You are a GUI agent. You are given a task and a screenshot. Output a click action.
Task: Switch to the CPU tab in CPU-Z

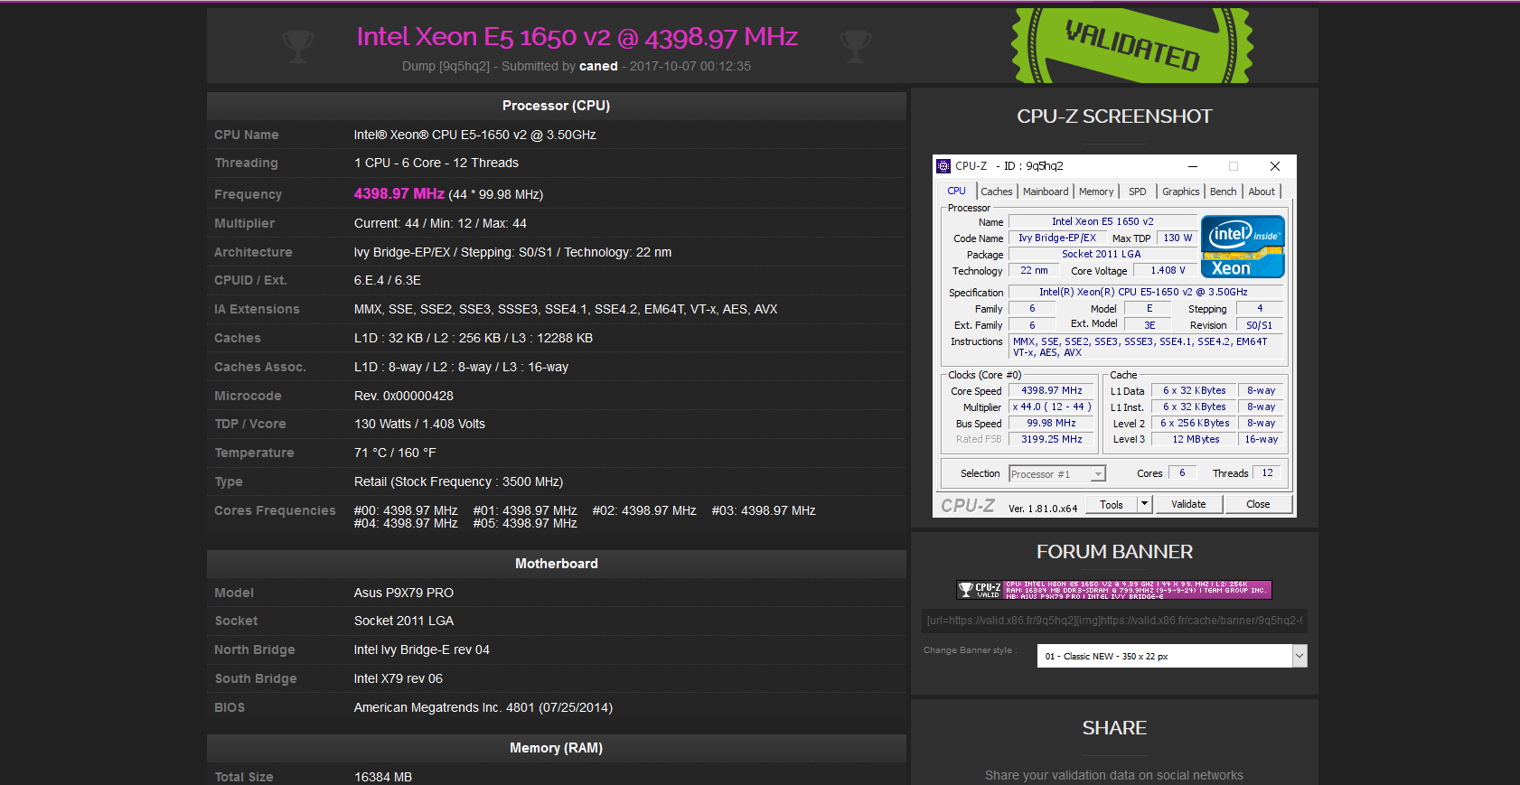956,192
